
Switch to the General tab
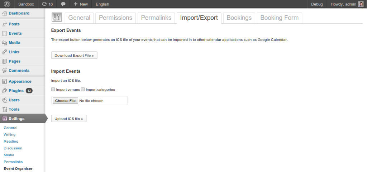pos(79,18)
